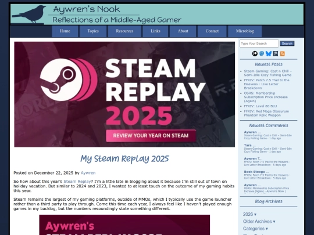Click the Blog Archives heading
314x235 pixels.
[269, 201]
